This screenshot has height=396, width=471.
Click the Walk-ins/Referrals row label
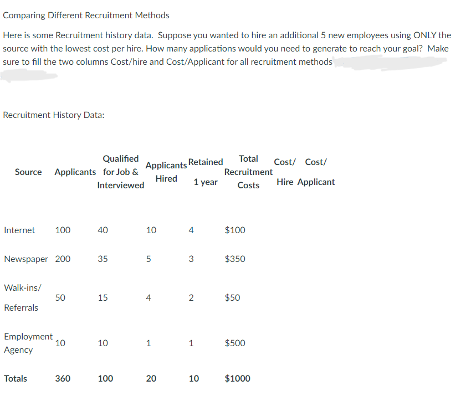pyautogui.click(x=23, y=297)
